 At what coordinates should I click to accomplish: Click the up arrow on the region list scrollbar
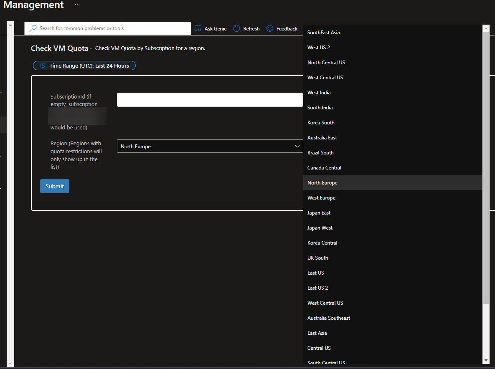(x=485, y=28)
